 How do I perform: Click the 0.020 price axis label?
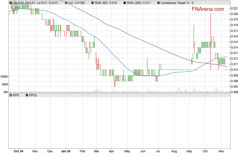tap(234, 14)
